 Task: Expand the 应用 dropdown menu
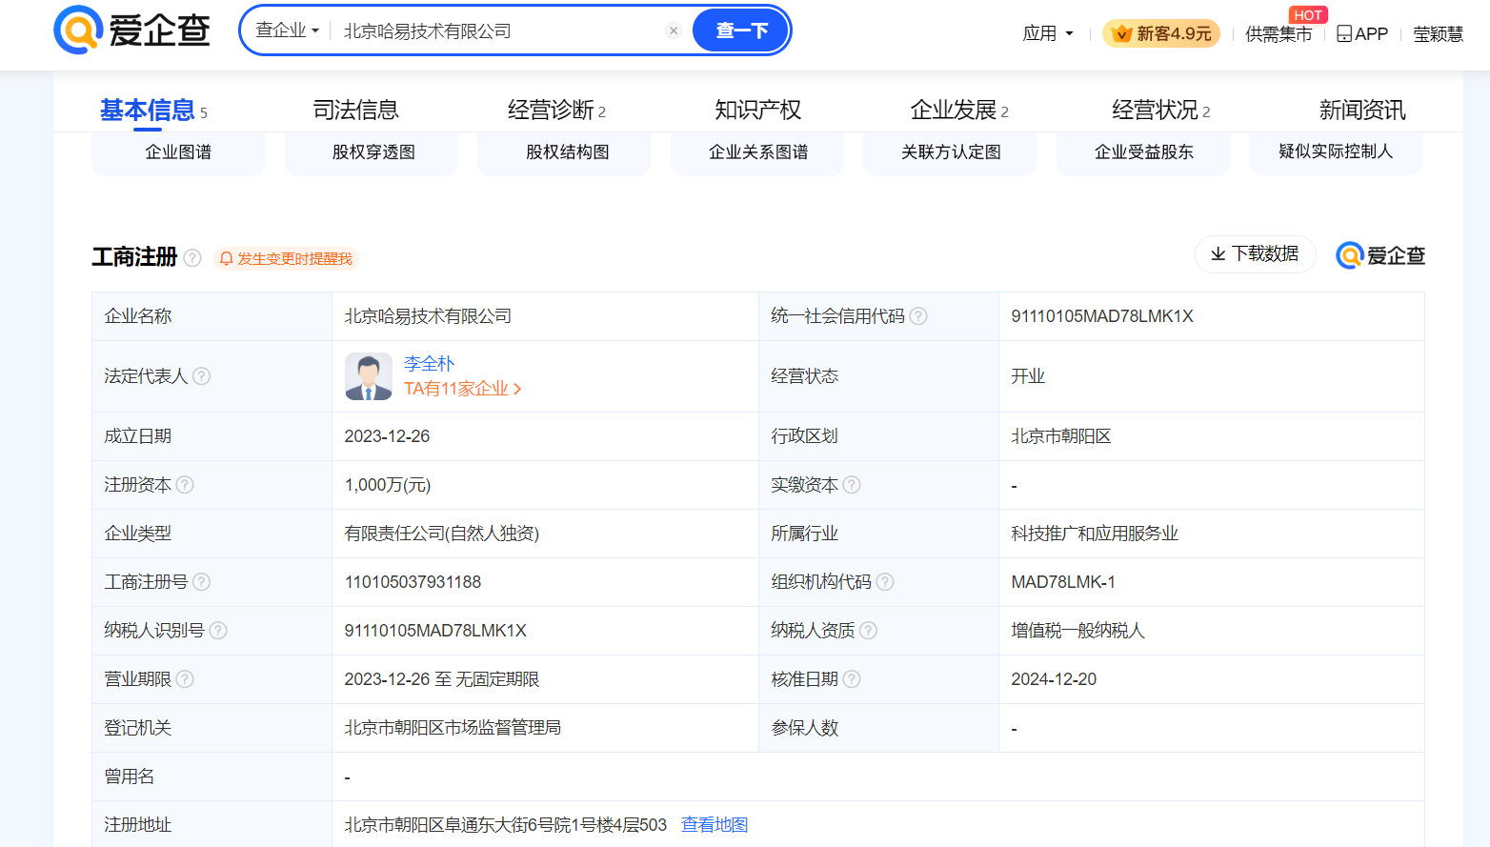tap(1047, 33)
